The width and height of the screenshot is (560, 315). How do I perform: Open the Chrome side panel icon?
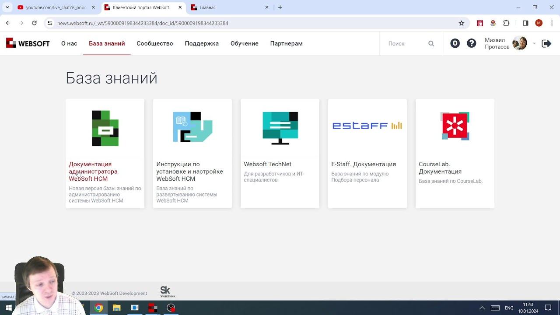525,23
